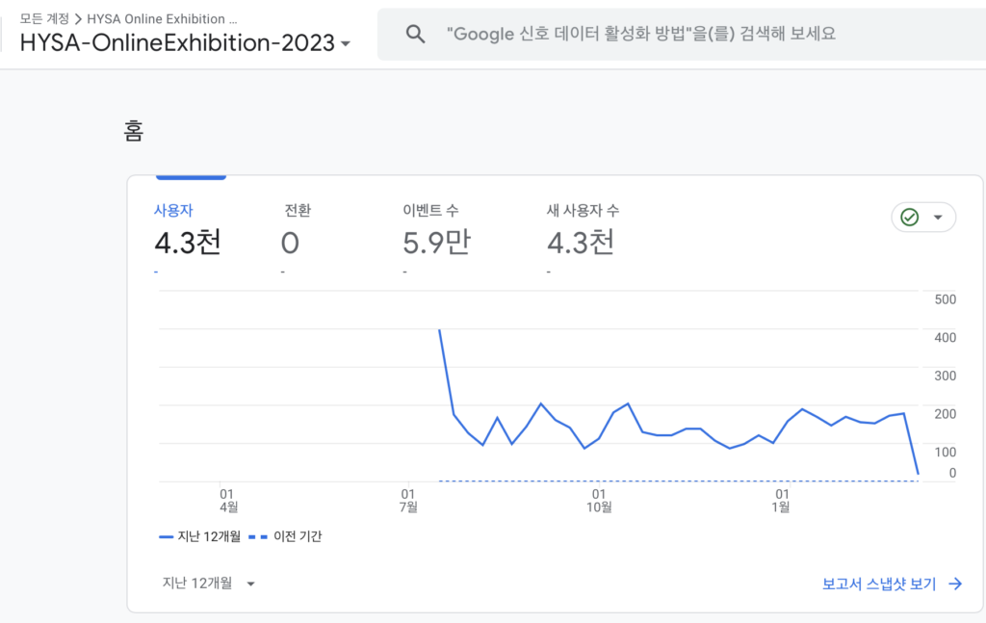Open the HYSA-OnlineExhibition-2023 property selector arrow

pyautogui.click(x=346, y=44)
